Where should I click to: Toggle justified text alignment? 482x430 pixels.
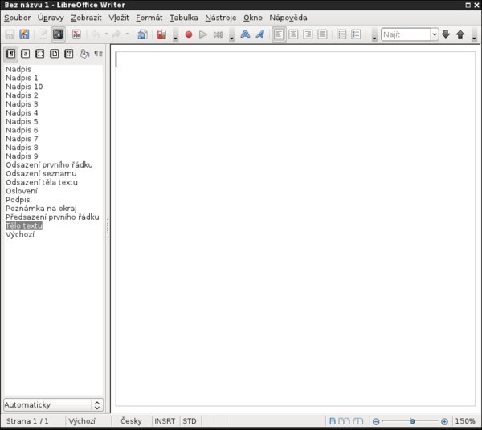(322, 34)
